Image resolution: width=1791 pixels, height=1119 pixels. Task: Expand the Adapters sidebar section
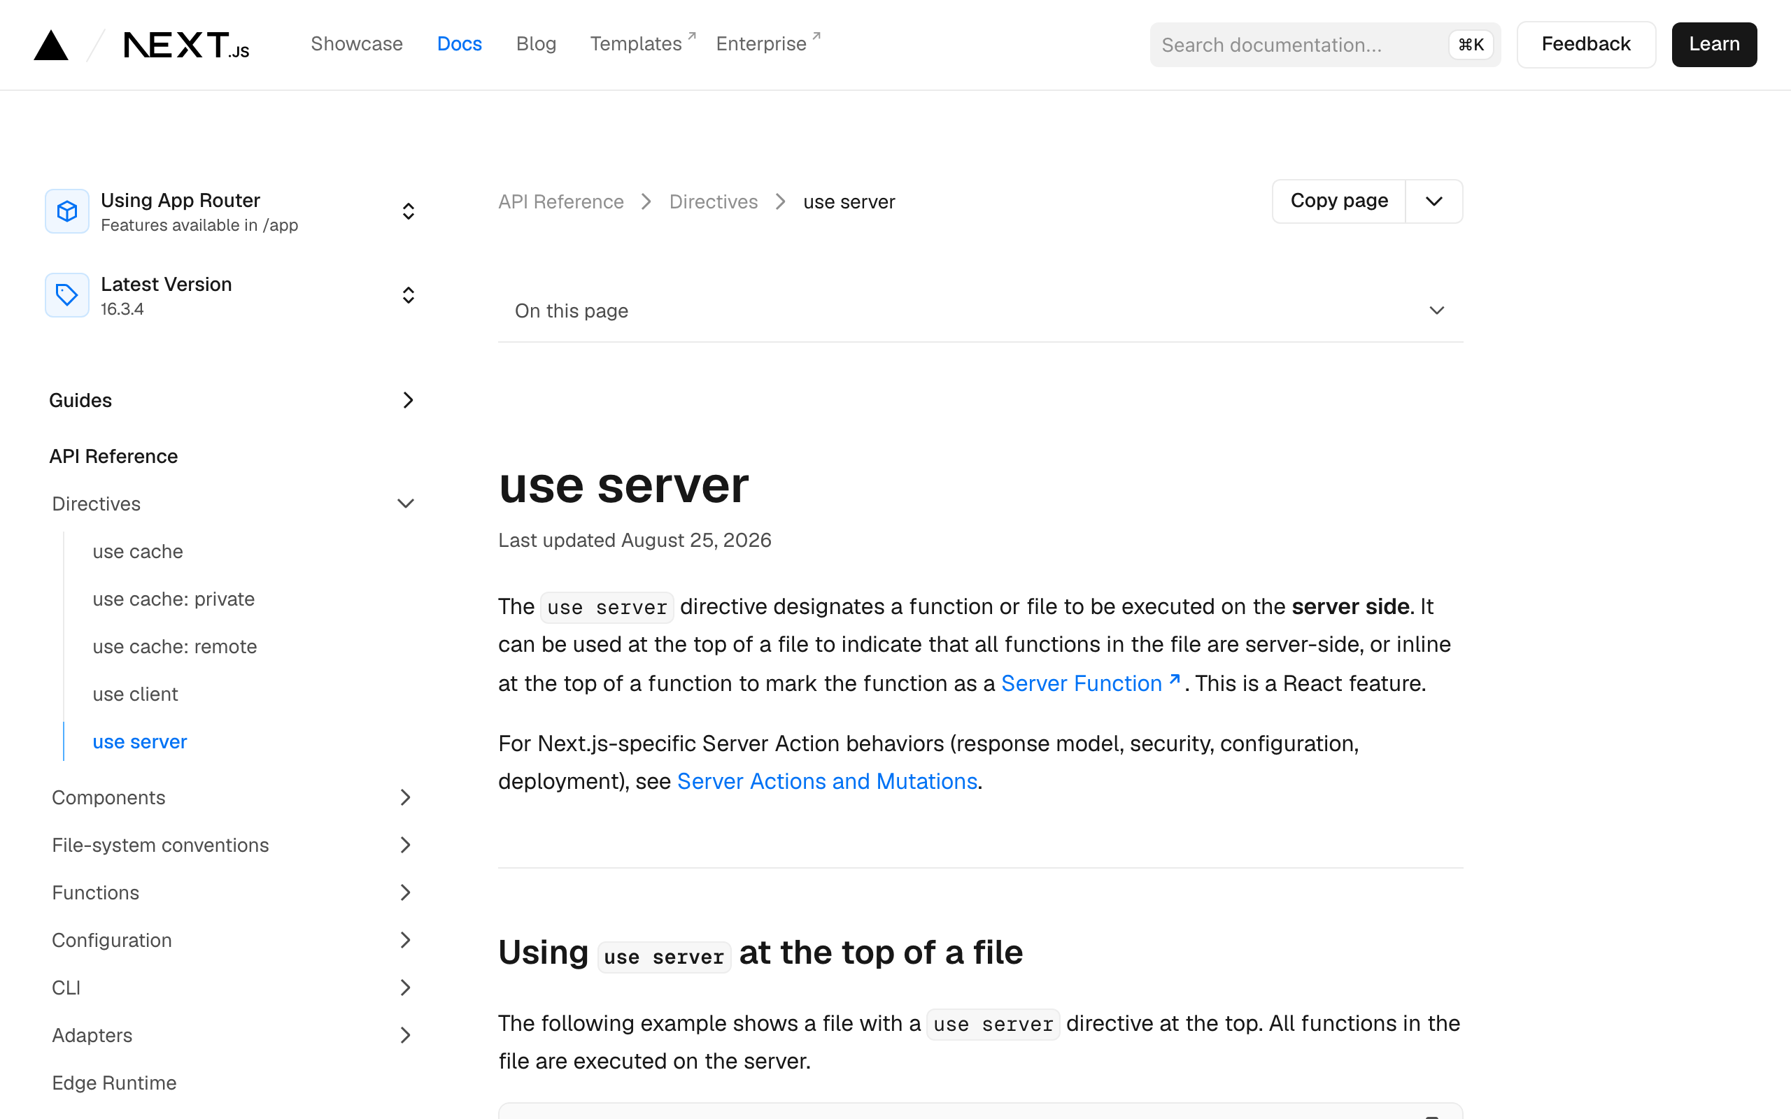(231, 1035)
